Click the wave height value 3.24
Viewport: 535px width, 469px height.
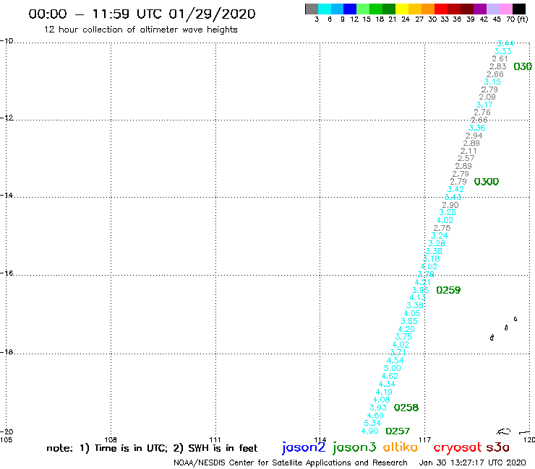pos(440,236)
